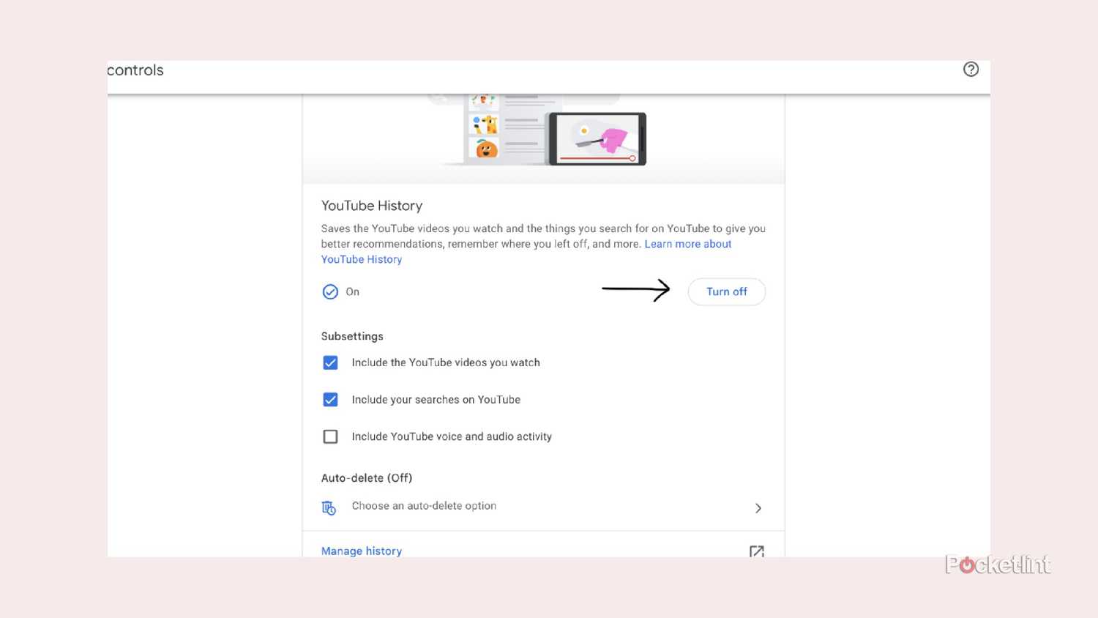
Task: Click the orange pumpkin icon in the illustration
Action: click(487, 149)
